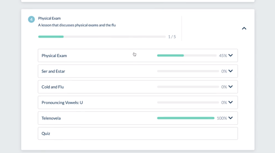Viewport: 275px width, 153px height.
Task: Expand the Cold and Flu chevron
Action: (231, 87)
